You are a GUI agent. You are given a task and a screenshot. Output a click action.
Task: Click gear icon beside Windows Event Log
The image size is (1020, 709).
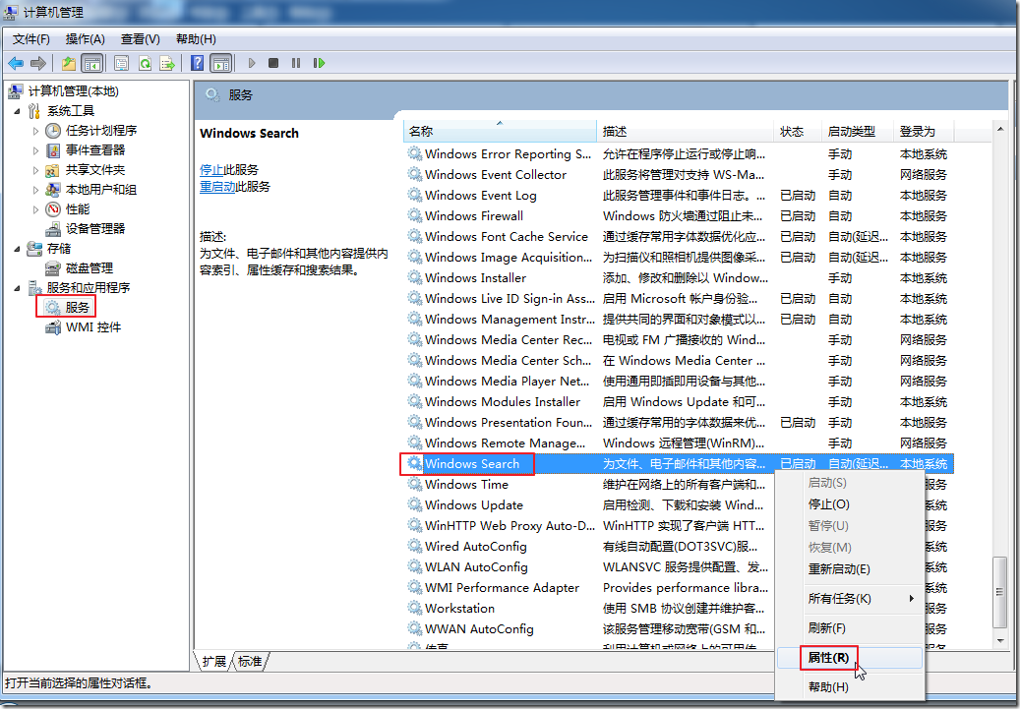click(x=414, y=195)
